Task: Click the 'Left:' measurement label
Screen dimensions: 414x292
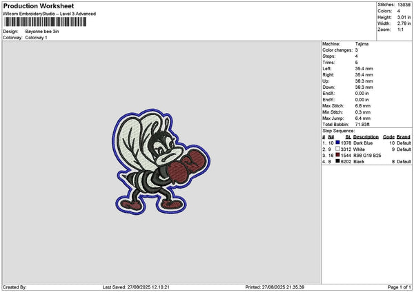Action: coord(327,68)
